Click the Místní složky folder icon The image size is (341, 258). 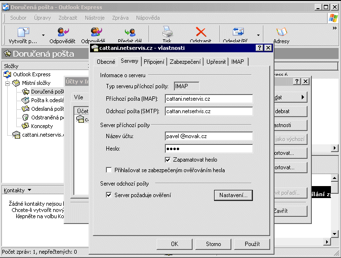coord(16,83)
